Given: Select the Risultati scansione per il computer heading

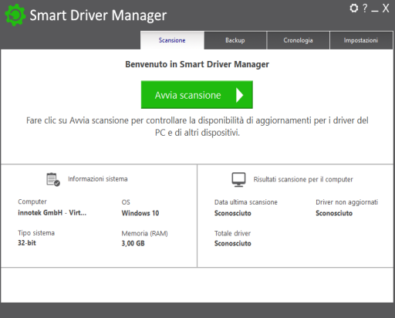Looking at the screenshot, I should pos(303,179).
